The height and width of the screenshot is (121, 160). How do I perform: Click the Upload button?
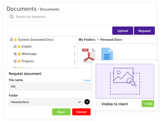[123, 31]
